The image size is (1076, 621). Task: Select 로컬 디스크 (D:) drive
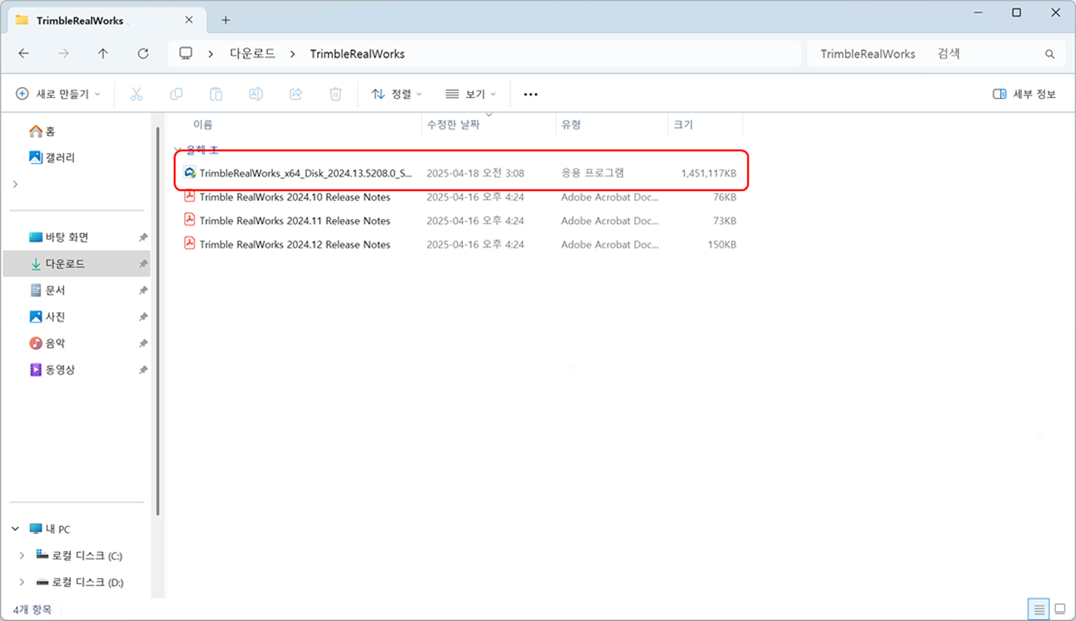79,582
